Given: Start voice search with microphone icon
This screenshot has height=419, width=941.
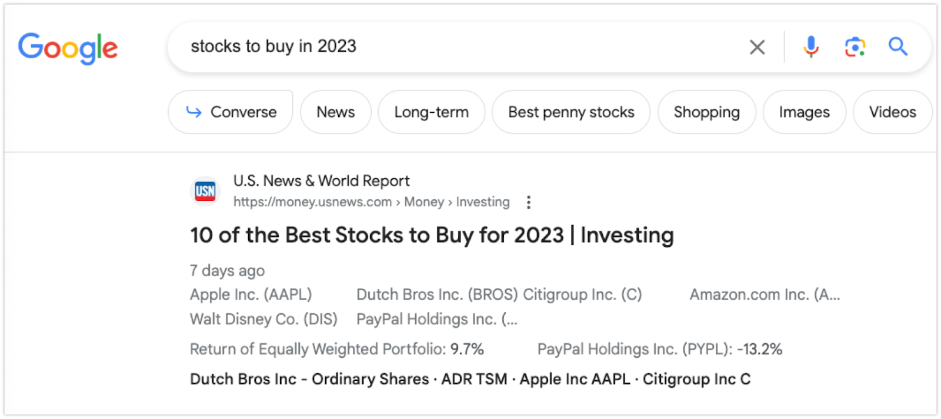Looking at the screenshot, I should click(811, 46).
